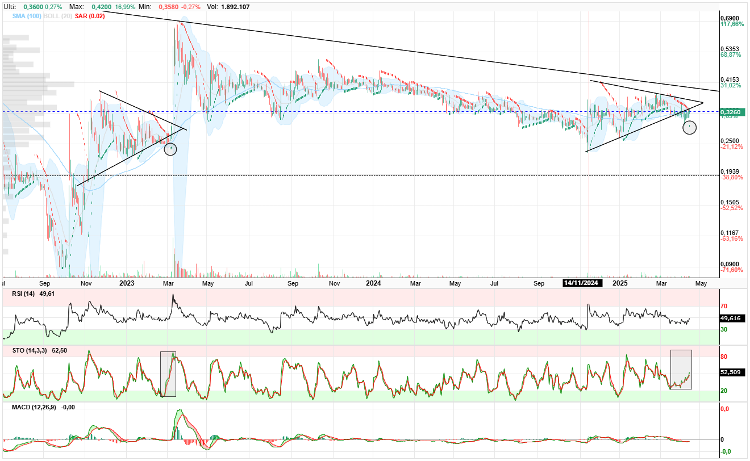Click the shaded rectangle on stochastic near March 2023
The height and width of the screenshot is (461, 750).
click(168, 374)
